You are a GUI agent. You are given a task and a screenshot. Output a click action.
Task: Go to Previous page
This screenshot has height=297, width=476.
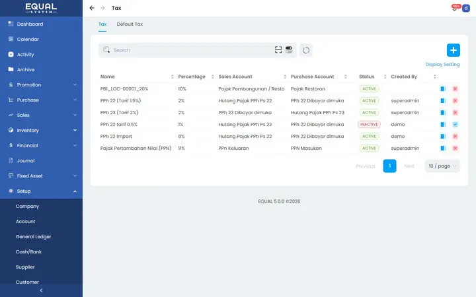[366, 166]
